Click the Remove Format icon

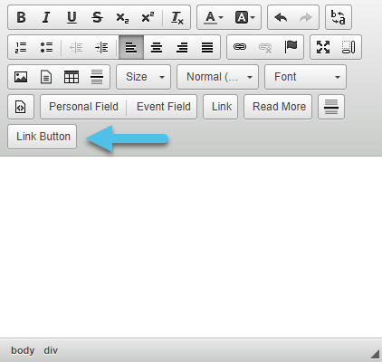coord(177,17)
